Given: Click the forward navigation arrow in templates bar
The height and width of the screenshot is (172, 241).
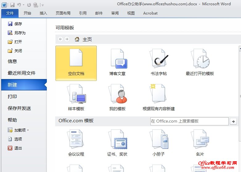Looking at the screenshot, I should tap(67, 39).
